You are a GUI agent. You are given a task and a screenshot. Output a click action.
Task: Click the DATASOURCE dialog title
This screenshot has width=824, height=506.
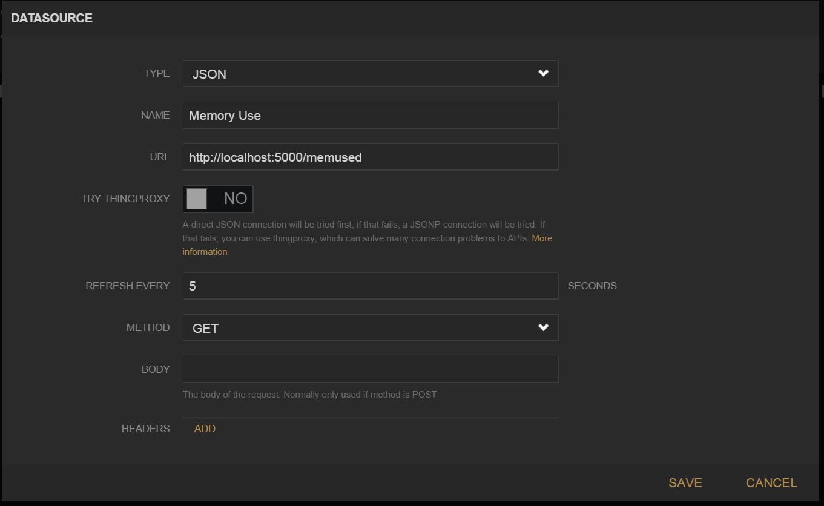(x=51, y=18)
